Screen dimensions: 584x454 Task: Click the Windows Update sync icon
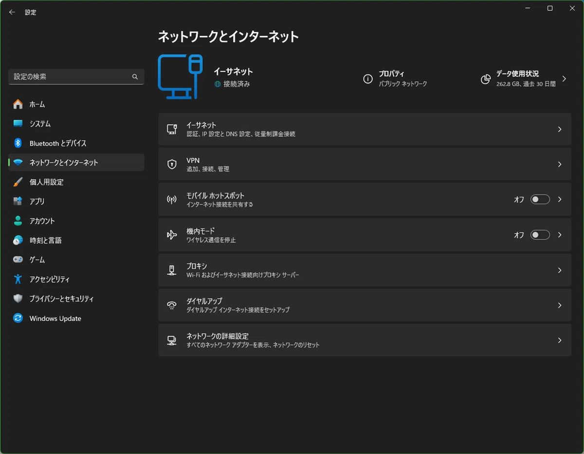[x=18, y=318]
